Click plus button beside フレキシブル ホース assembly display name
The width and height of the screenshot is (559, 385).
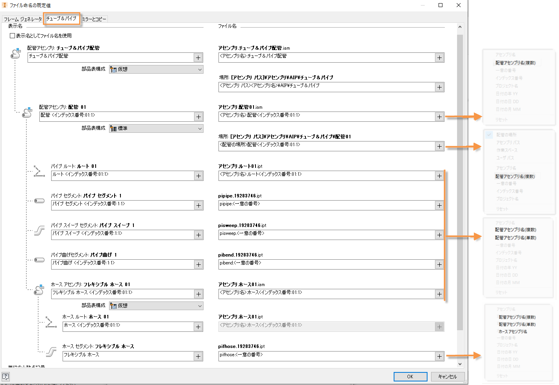tap(198, 294)
